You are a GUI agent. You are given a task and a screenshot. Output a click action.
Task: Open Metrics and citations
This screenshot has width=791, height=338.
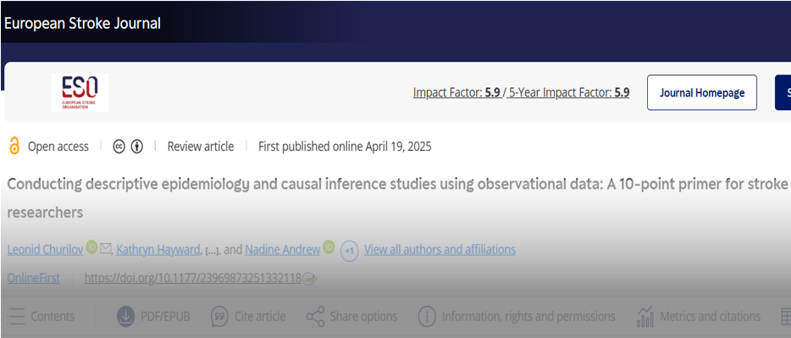(699, 317)
